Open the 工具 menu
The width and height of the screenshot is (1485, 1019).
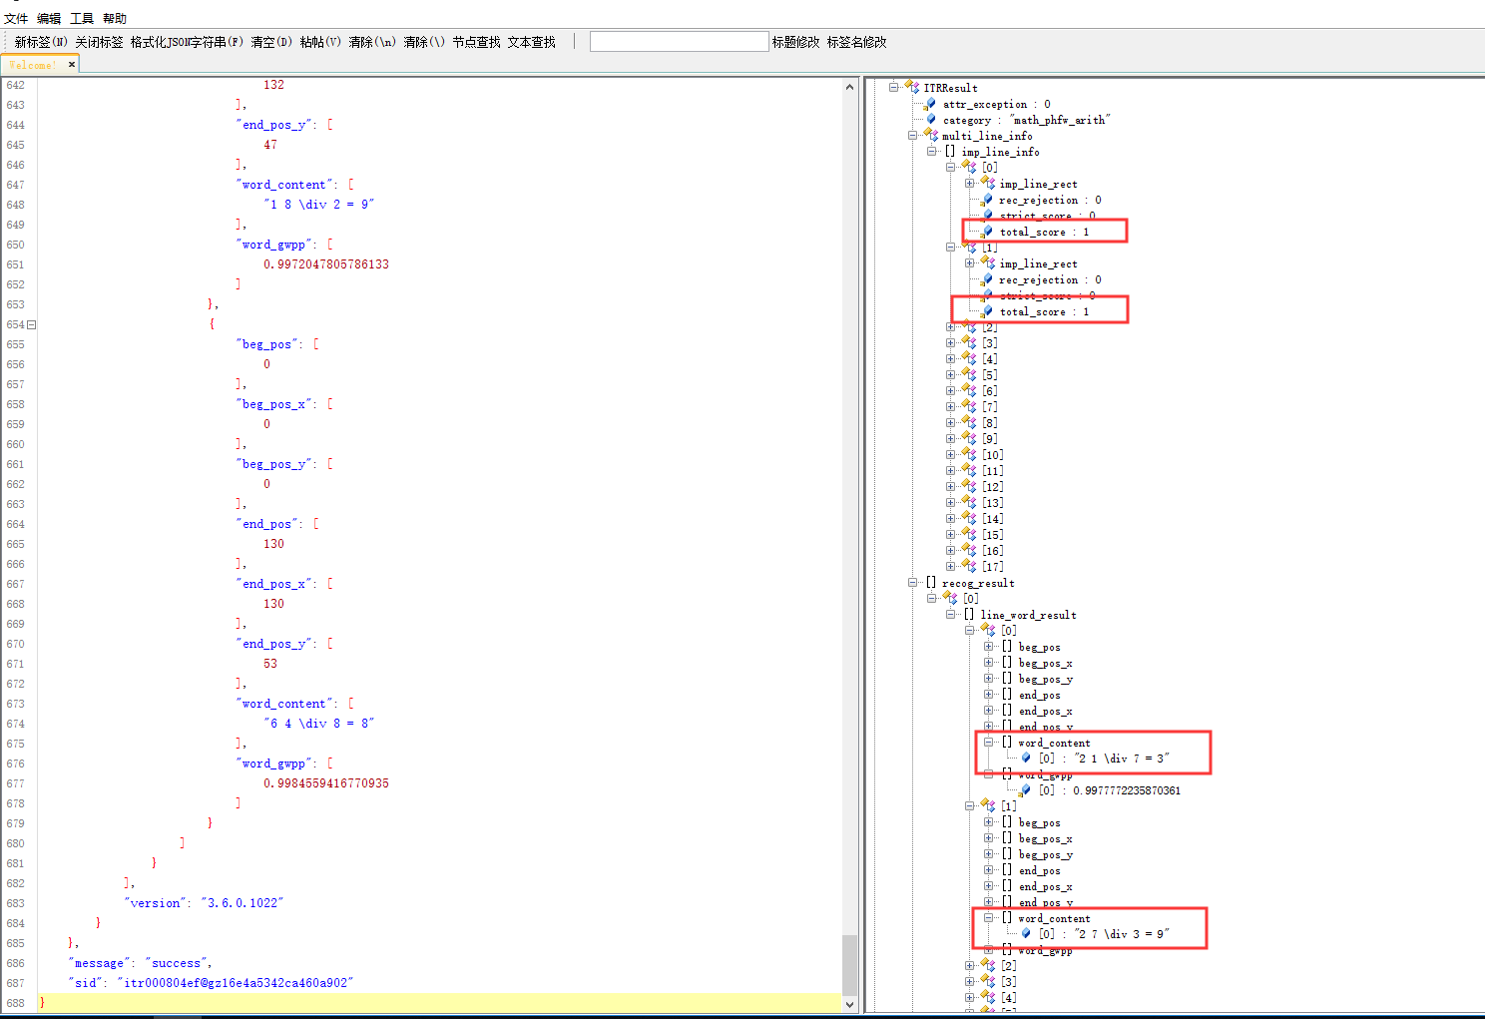click(82, 18)
